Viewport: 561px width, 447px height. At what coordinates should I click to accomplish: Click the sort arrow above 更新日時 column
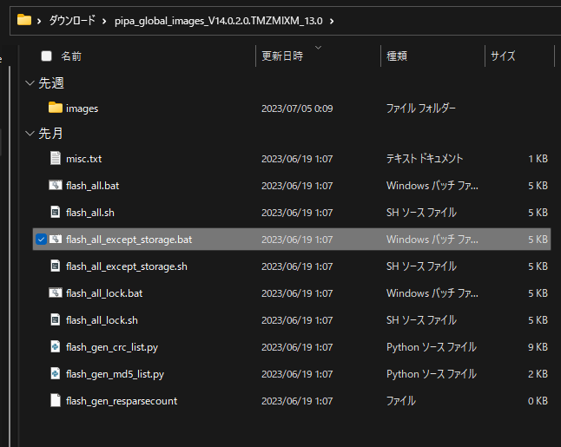click(x=318, y=47)
